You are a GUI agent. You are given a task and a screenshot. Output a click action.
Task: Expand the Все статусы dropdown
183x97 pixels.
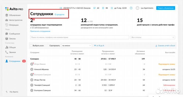pos(153,37)
